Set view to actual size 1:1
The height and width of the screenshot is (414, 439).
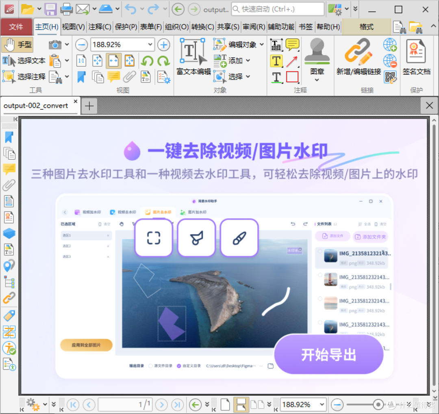coord(81,61)
